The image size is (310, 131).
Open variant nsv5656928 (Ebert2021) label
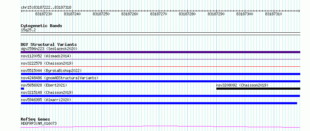point(44,85)
